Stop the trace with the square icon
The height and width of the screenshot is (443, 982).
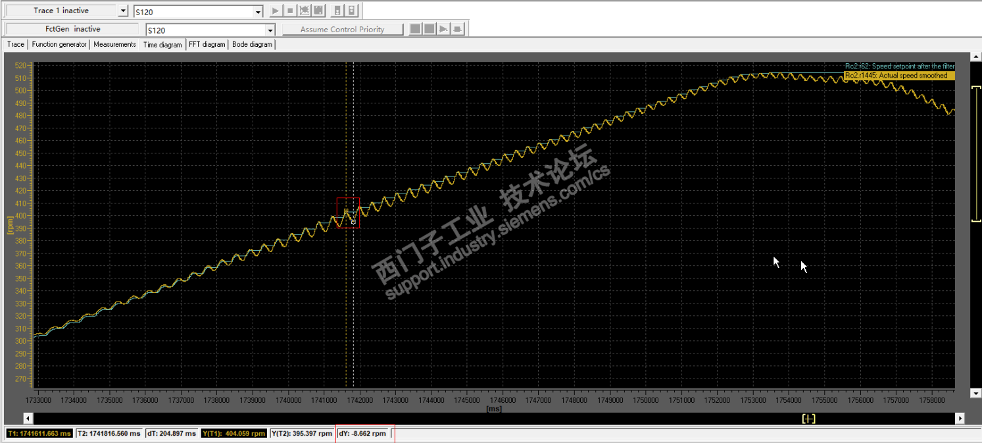click(289, 11)
